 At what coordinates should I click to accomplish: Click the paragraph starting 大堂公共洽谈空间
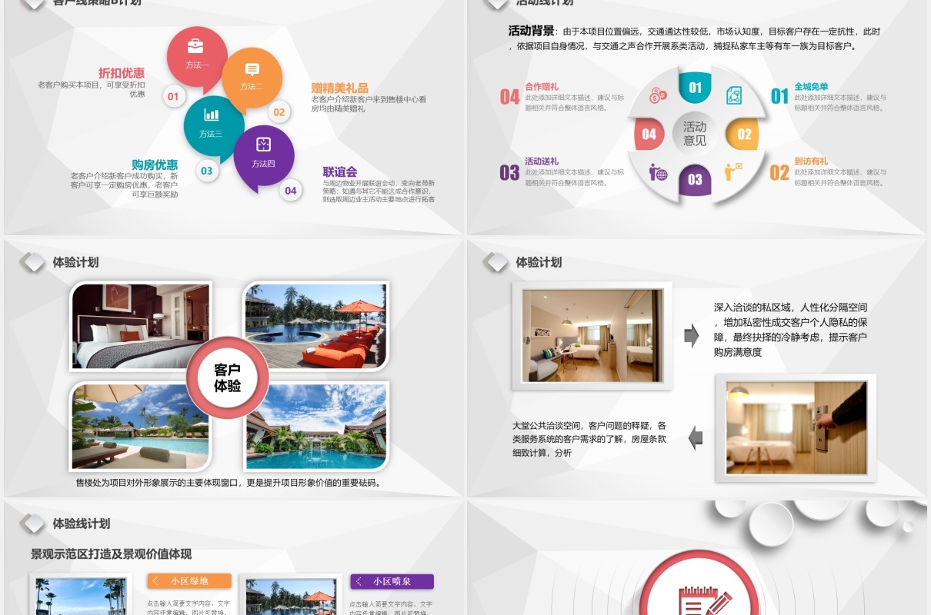589,439
